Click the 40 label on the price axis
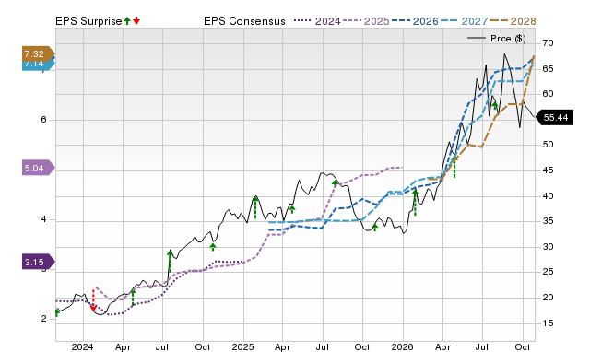The image size is (590, 352). click(x=548, y=196)
